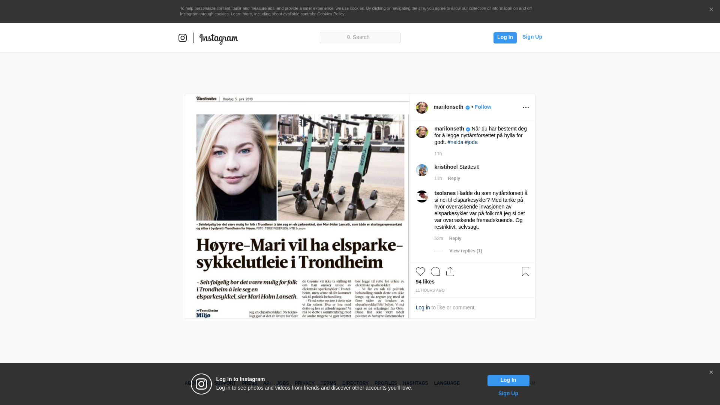
Task: Dismiss the cookie notice banner
Action: point(711,10)
